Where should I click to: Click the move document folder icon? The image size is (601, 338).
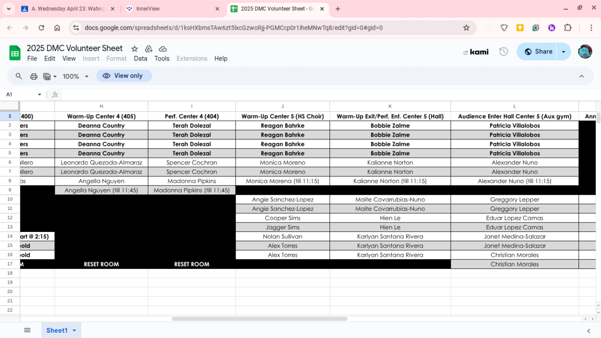point(149,49)
